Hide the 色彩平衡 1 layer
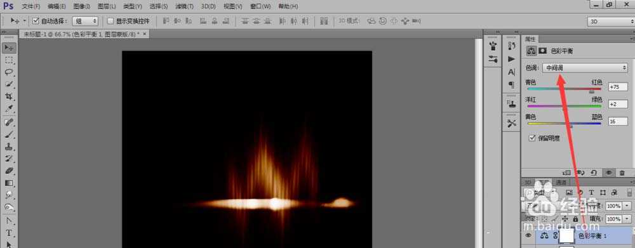The height and width of the screenshot is (248, 635). point(528,235)
